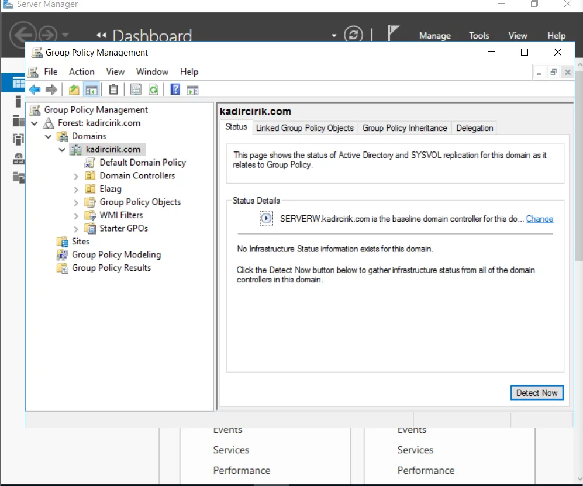Open Server Manager breadcrumb dropdown arrow
The width and height of the screenshot is (583, 486).
click(x=334, y=36)
